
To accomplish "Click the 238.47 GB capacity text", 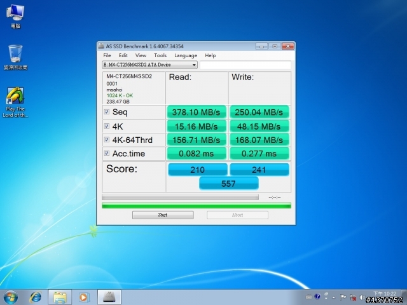I will tap(118, 102).
